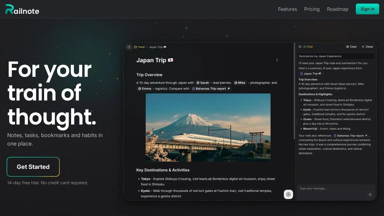Click the AI Chat robot icon

click(300, 46)
